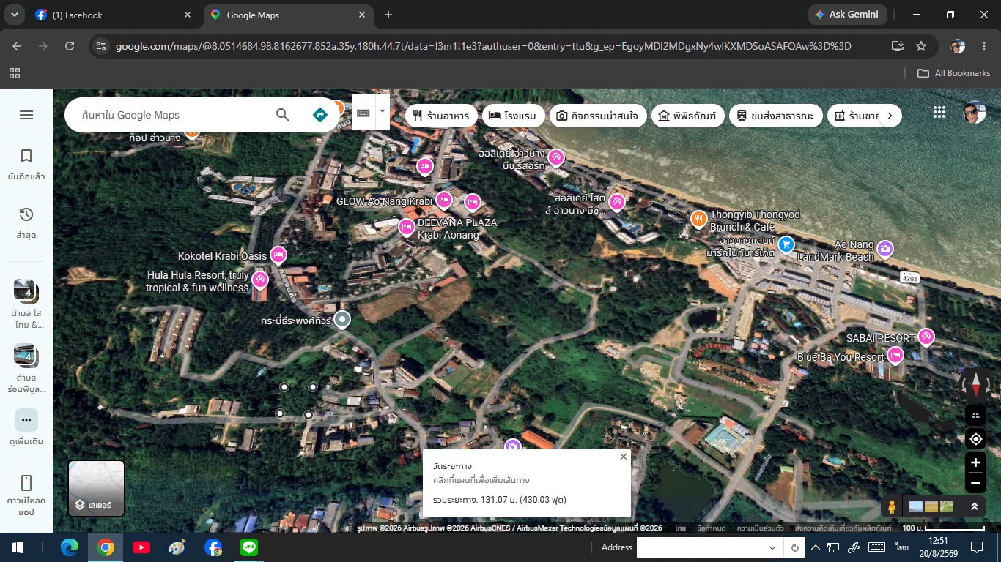The image size is (1001, 562).
Task: Open LINE from the Windows taskbar
Action: [x=249, y=547]
